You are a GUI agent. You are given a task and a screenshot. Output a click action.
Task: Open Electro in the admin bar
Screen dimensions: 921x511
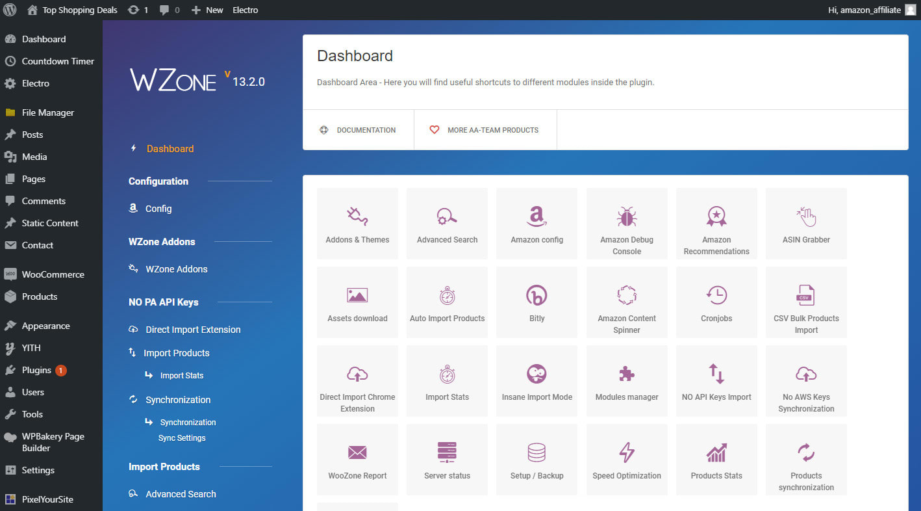[246, 10]
